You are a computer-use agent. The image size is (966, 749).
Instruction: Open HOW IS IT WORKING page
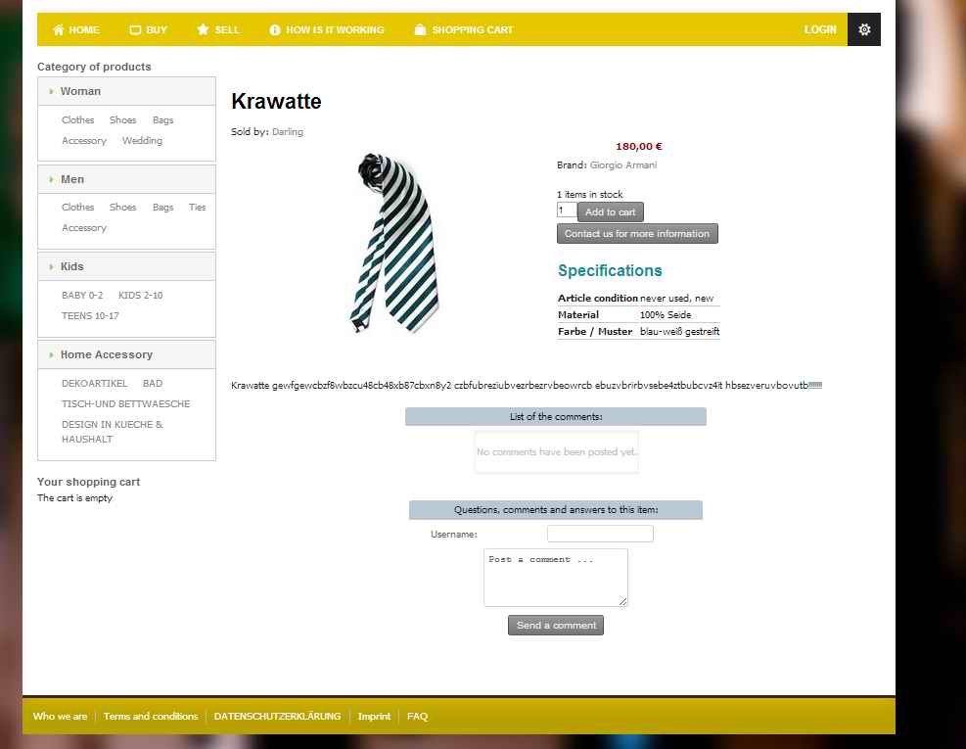point(335,29)
